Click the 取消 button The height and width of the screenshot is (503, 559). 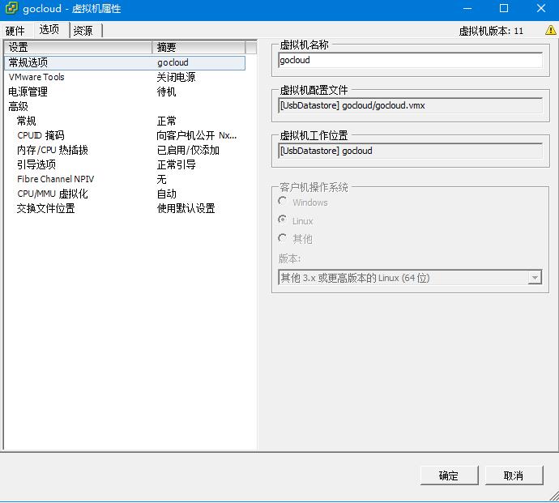[x=514, y=475]
